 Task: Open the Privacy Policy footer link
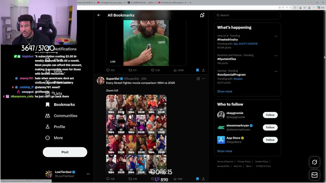pos(244,162)
